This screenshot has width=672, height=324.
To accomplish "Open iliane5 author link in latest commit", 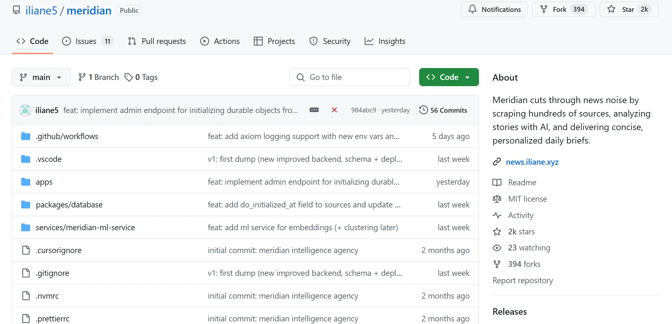I will [x=47, y=110].
